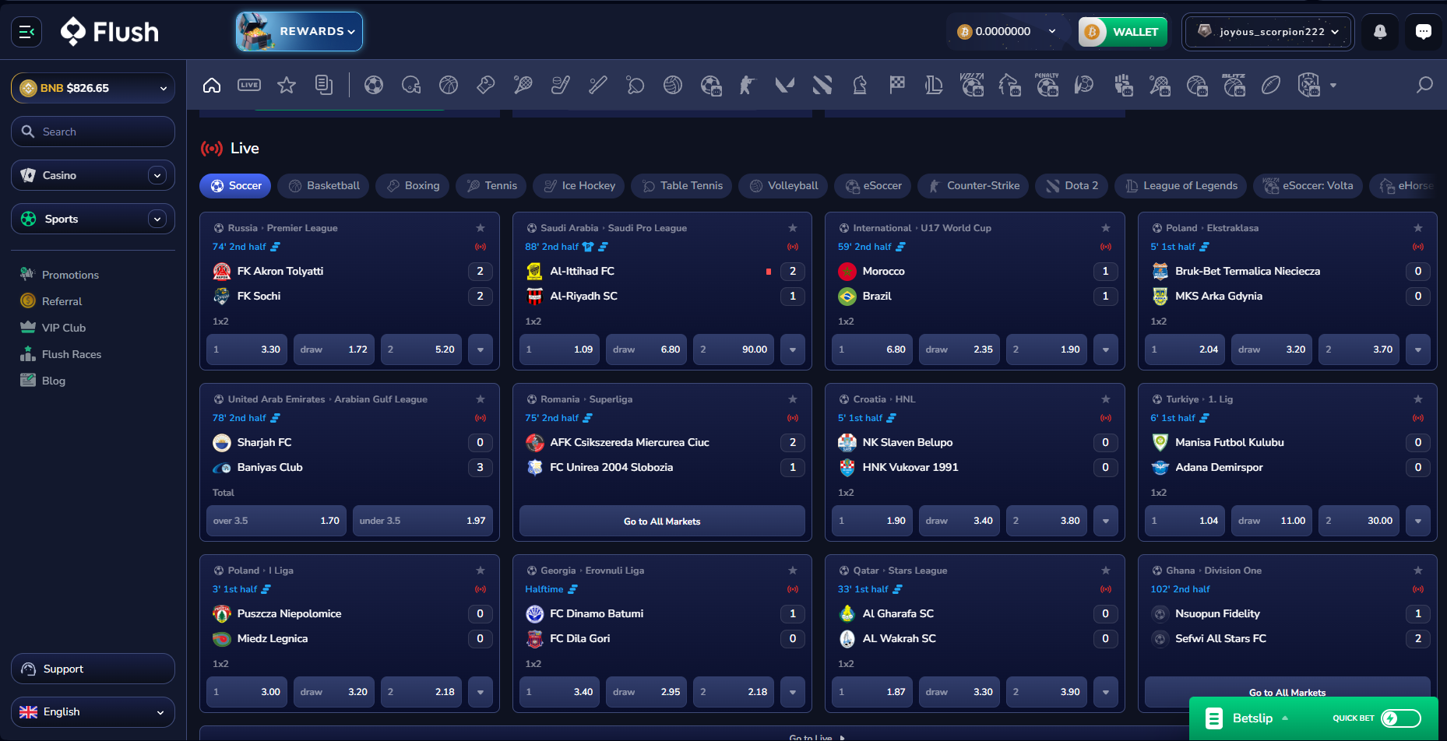Select the Volleyball live filter
This screenshot has height=741, width=1447.
[x=783, y=185]
